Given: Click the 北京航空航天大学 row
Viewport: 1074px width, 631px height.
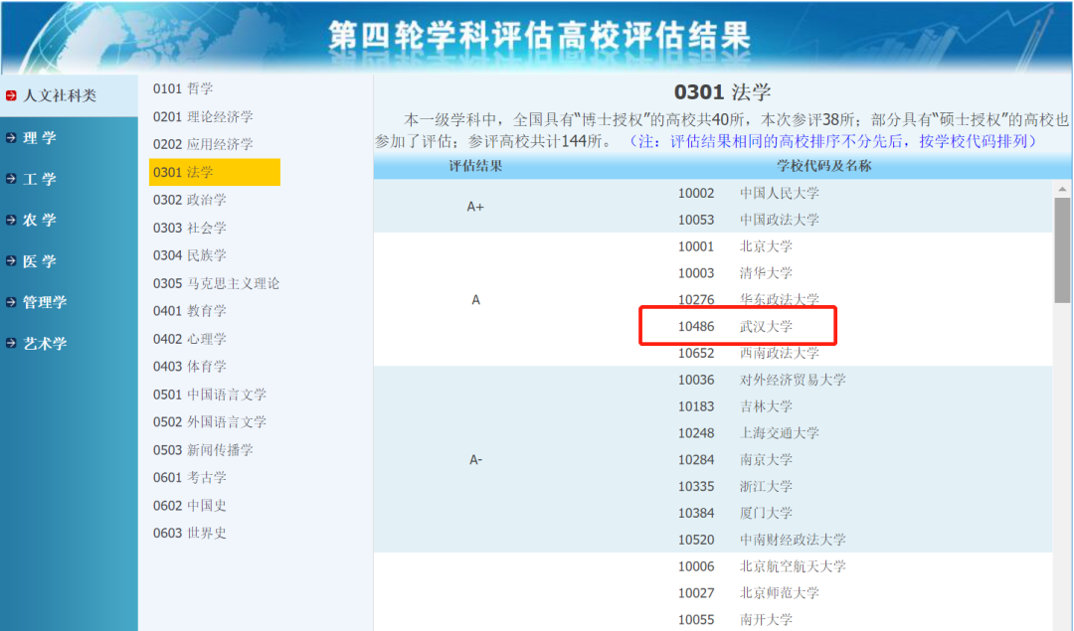Looking at the screenshot, I should pyautogui.click(x=762, y=566).
